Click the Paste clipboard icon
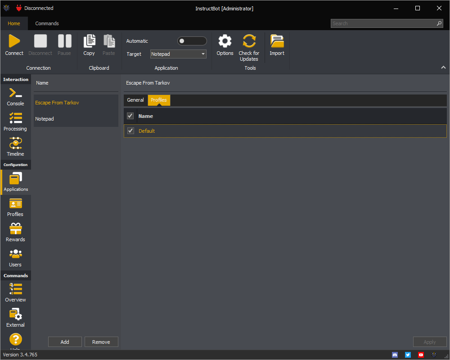The width and height of the screenshot is (450, 360). (x=109, y=41)
